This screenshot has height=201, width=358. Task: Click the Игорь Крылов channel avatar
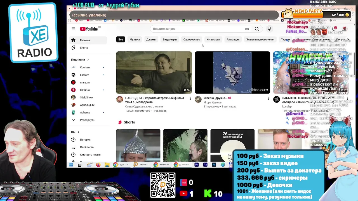pyautogui.click(x=198, y=99)
